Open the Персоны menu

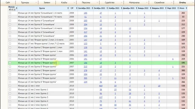tap(86, 2)
